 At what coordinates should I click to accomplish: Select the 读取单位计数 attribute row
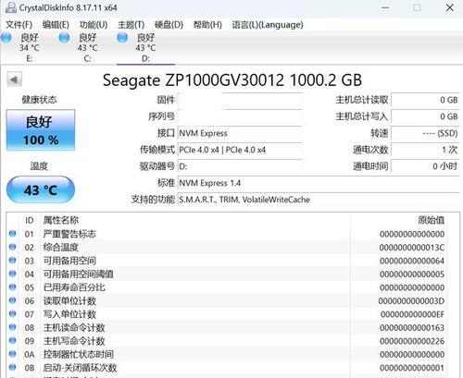tap(227, 300)
